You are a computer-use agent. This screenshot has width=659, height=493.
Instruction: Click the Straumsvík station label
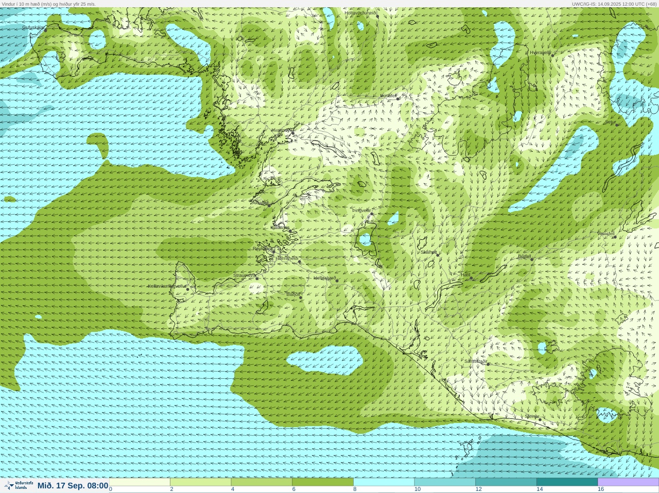245,275
